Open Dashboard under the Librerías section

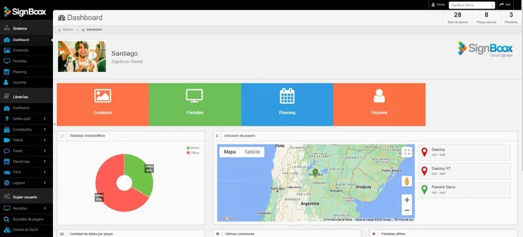tap(26, 108)
